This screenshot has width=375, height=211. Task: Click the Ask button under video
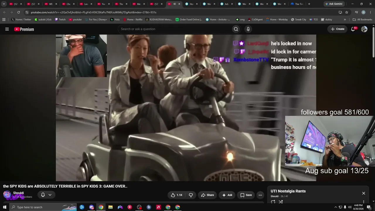click(227, 195)
